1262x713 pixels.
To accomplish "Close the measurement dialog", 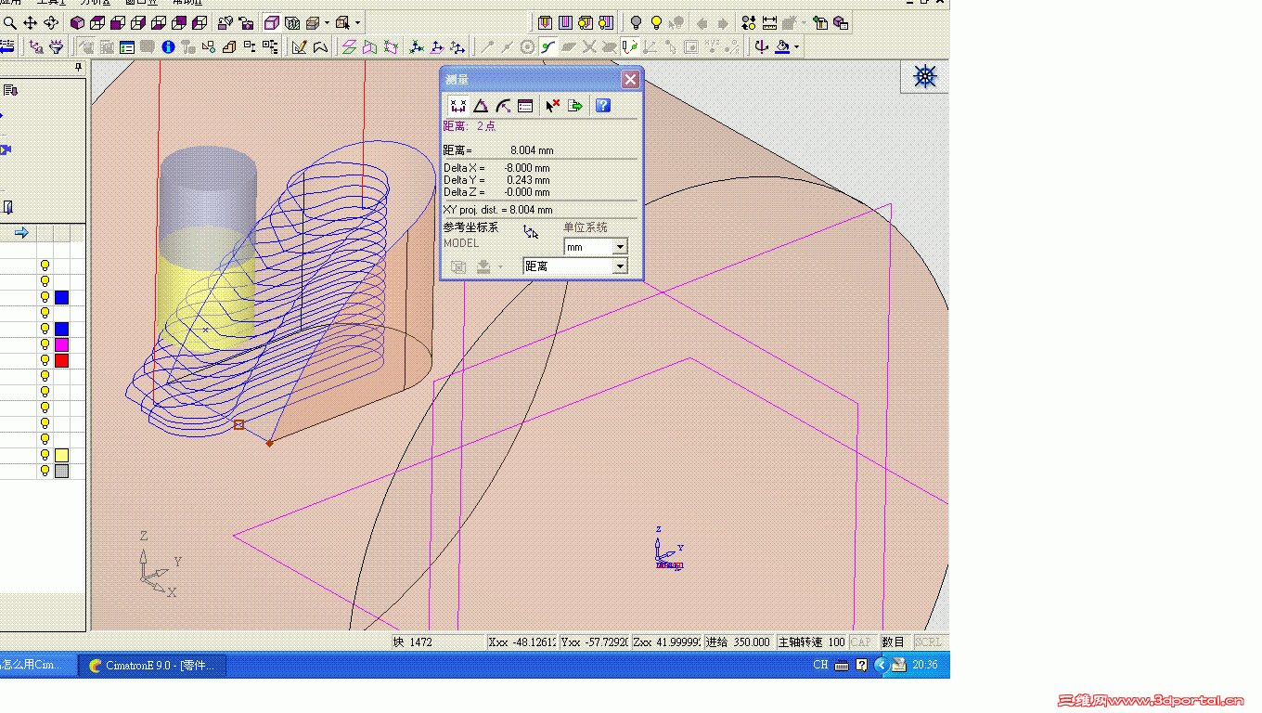I will [630, 80].
